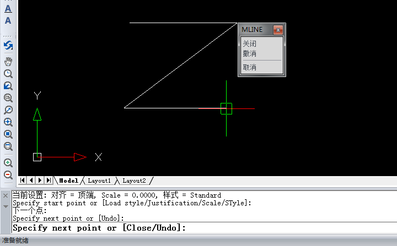Select the plain A single-line text tool

click(x=8, y=20)
